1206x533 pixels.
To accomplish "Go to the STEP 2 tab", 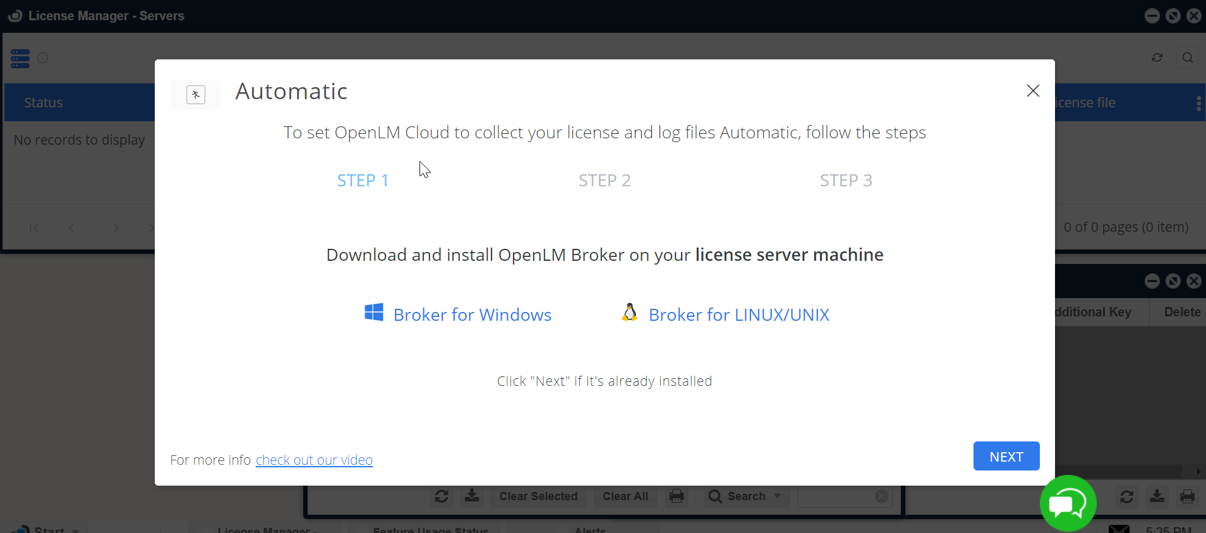I will [605, 181].
